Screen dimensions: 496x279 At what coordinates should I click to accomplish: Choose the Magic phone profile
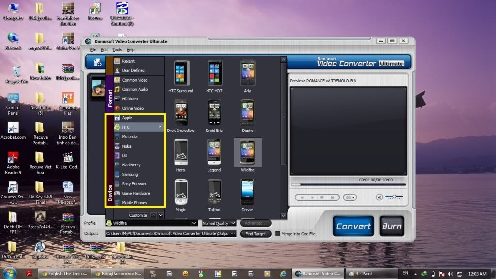coord(181,196)
